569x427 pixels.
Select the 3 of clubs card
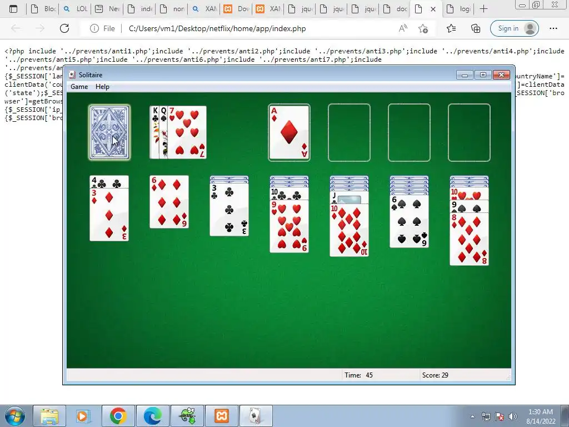point(229,210)
